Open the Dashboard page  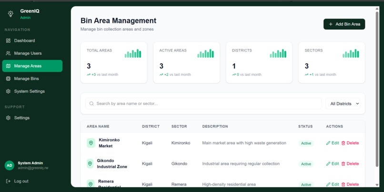[32, 40]
